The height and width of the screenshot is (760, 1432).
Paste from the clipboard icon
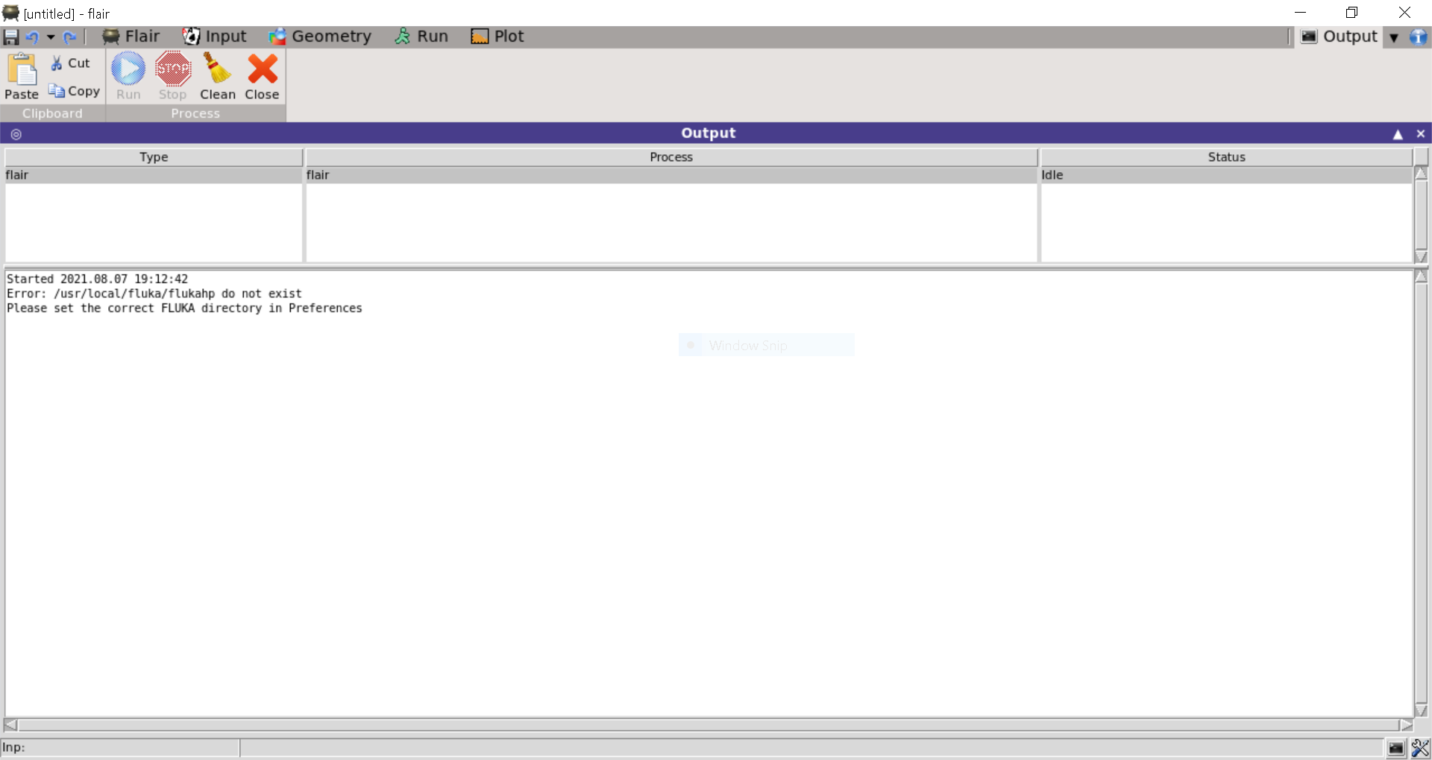22,77
